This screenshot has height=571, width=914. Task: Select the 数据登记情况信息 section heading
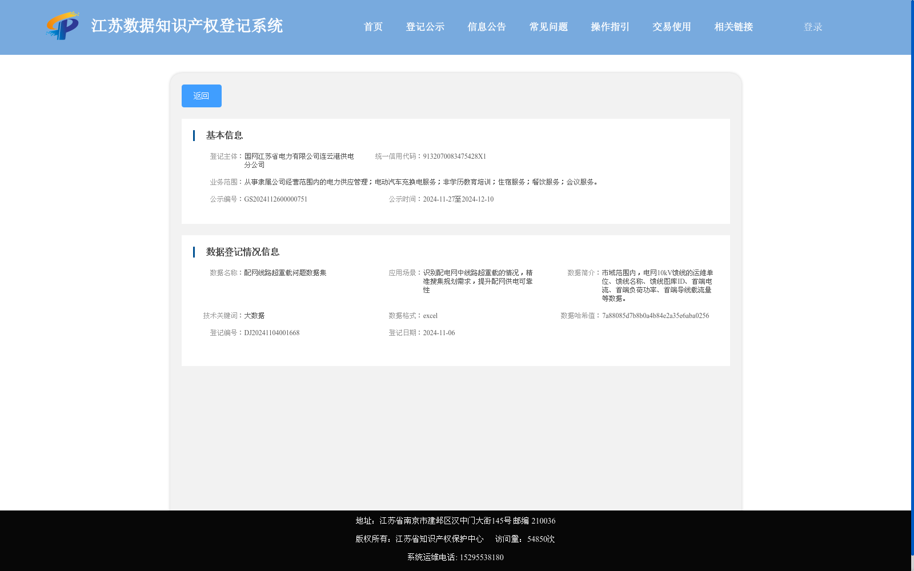(x=243, y=252)
